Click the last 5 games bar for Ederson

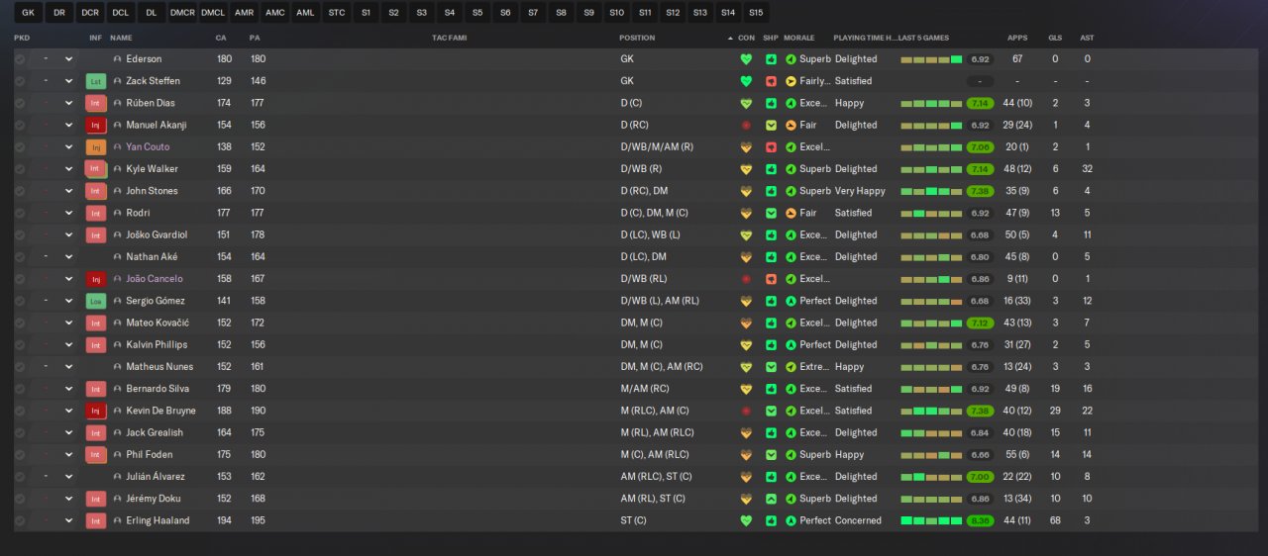click(931, 59)
